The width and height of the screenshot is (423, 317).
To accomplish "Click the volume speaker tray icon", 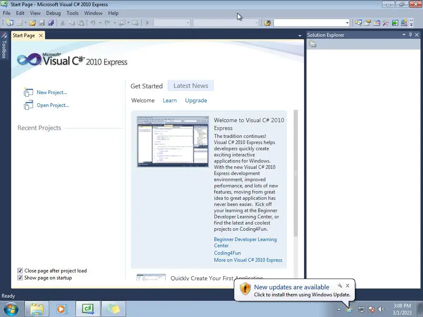I will 381,309.
